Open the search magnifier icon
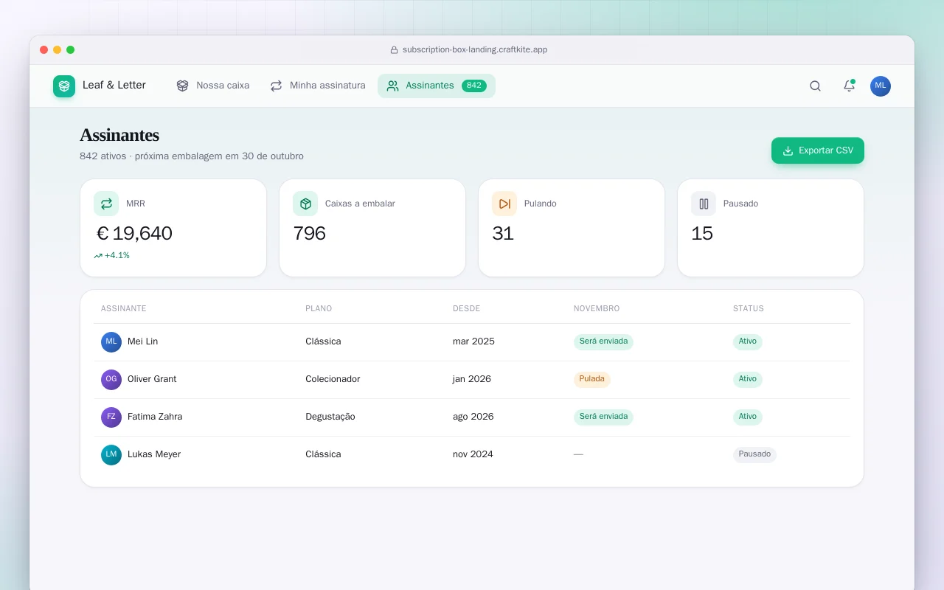 815,86
